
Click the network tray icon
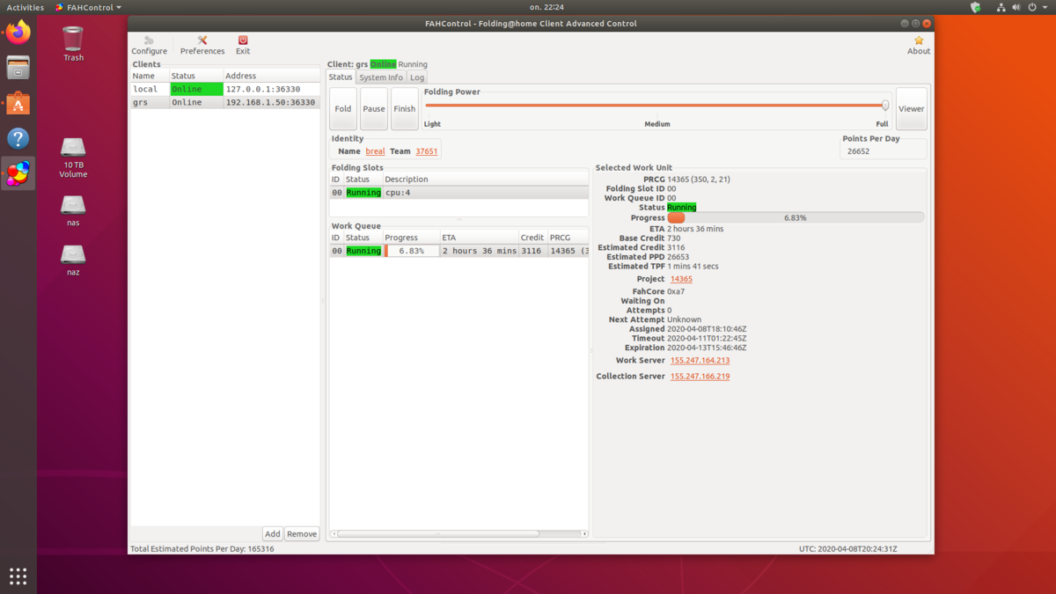pyautogui.click(x=1001, y=7)
